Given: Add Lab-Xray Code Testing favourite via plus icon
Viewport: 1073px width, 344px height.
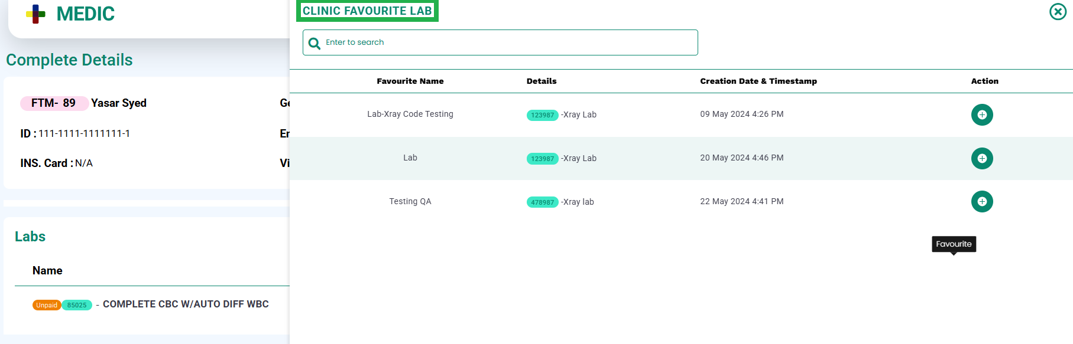Looking at the screenshot, I should click(x=982, y=114).
